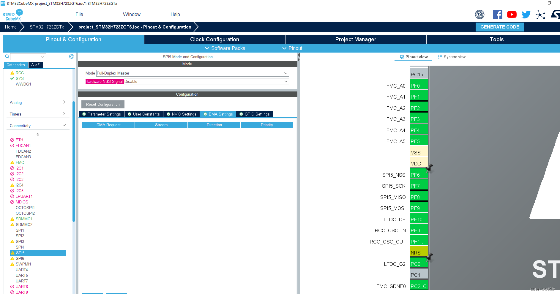Click GENERATE CODE button
The image size is (560, 294).
click(500, 27)
